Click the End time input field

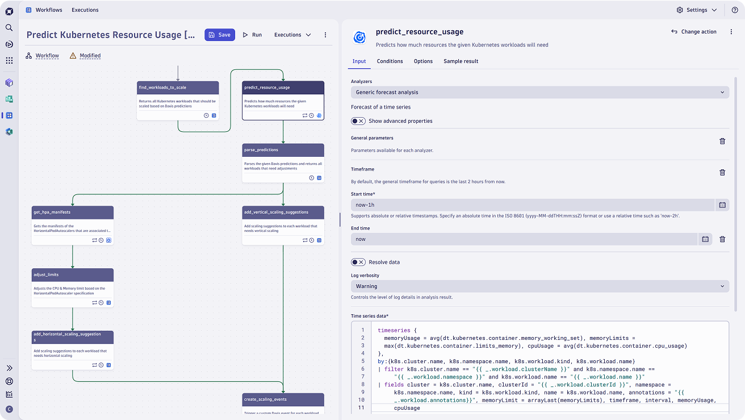pyautogui.click(x=524, y=239)
